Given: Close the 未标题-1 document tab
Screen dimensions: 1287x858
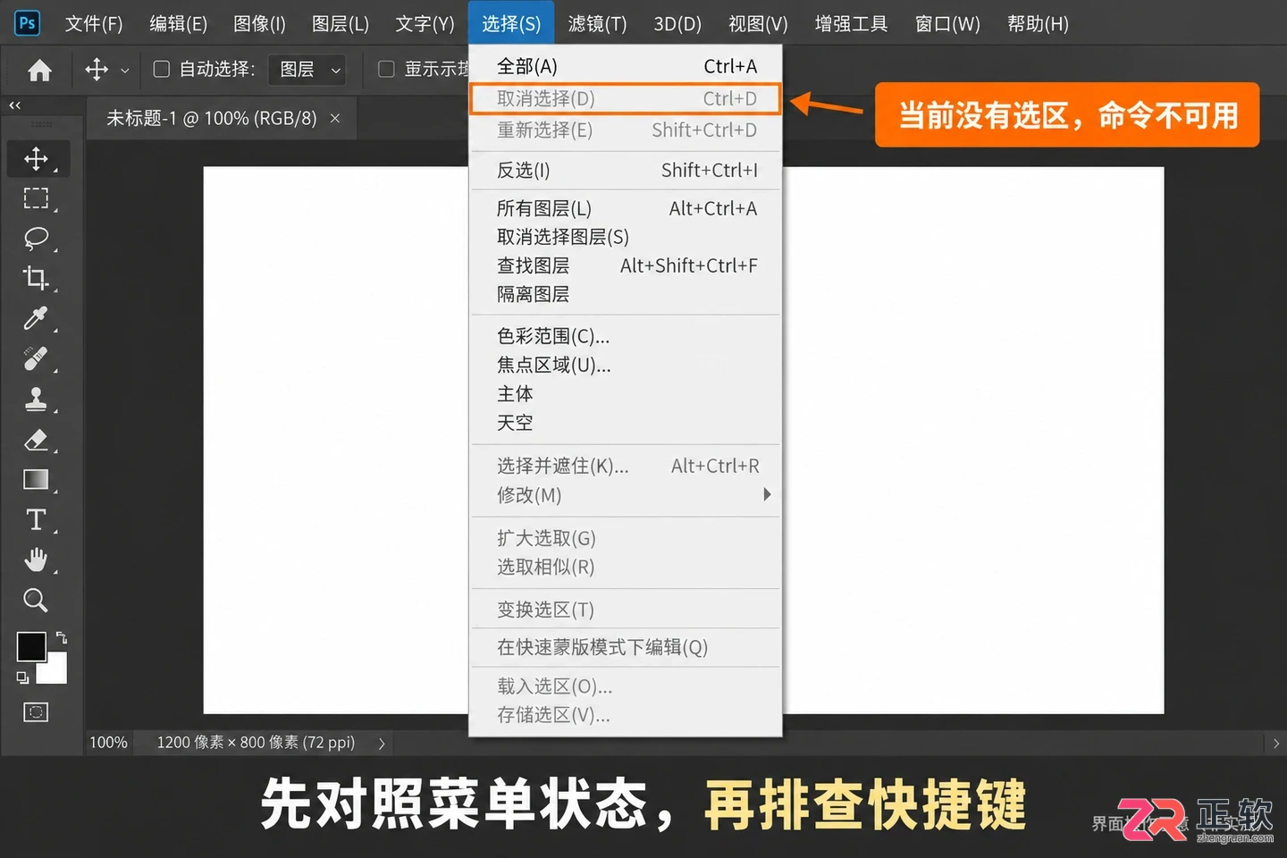Looking at the screenshot, I should [x=335, y=118].
